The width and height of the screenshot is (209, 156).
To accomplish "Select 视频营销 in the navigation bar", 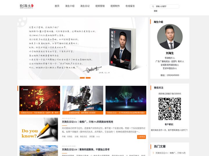I will pos(100,6).
